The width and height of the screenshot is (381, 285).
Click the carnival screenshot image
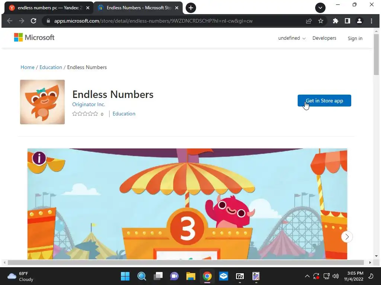(x=187, y=204)
